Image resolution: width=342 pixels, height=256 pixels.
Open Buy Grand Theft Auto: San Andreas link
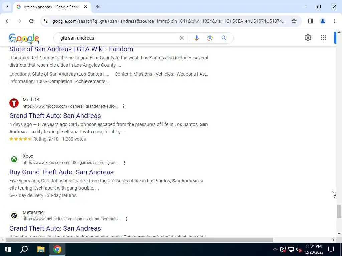[61, 172]
